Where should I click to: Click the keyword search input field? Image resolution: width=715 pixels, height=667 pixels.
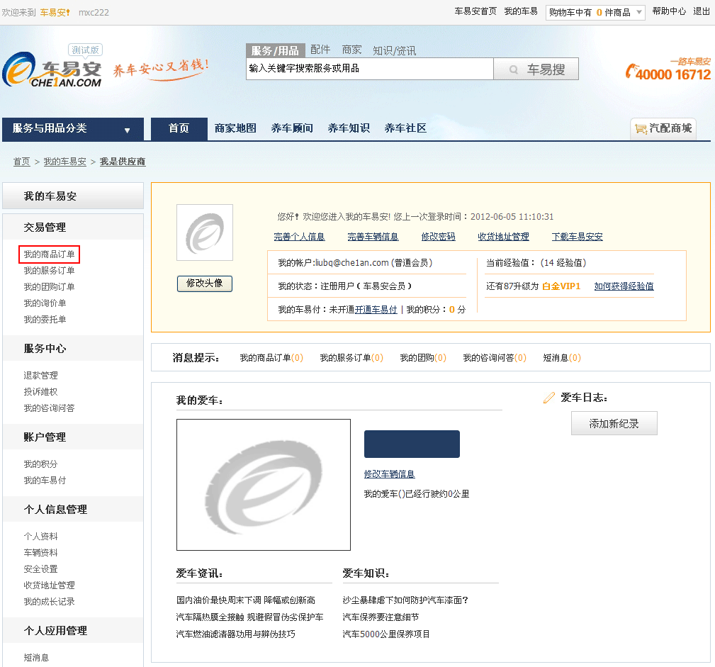coord(370,69)
